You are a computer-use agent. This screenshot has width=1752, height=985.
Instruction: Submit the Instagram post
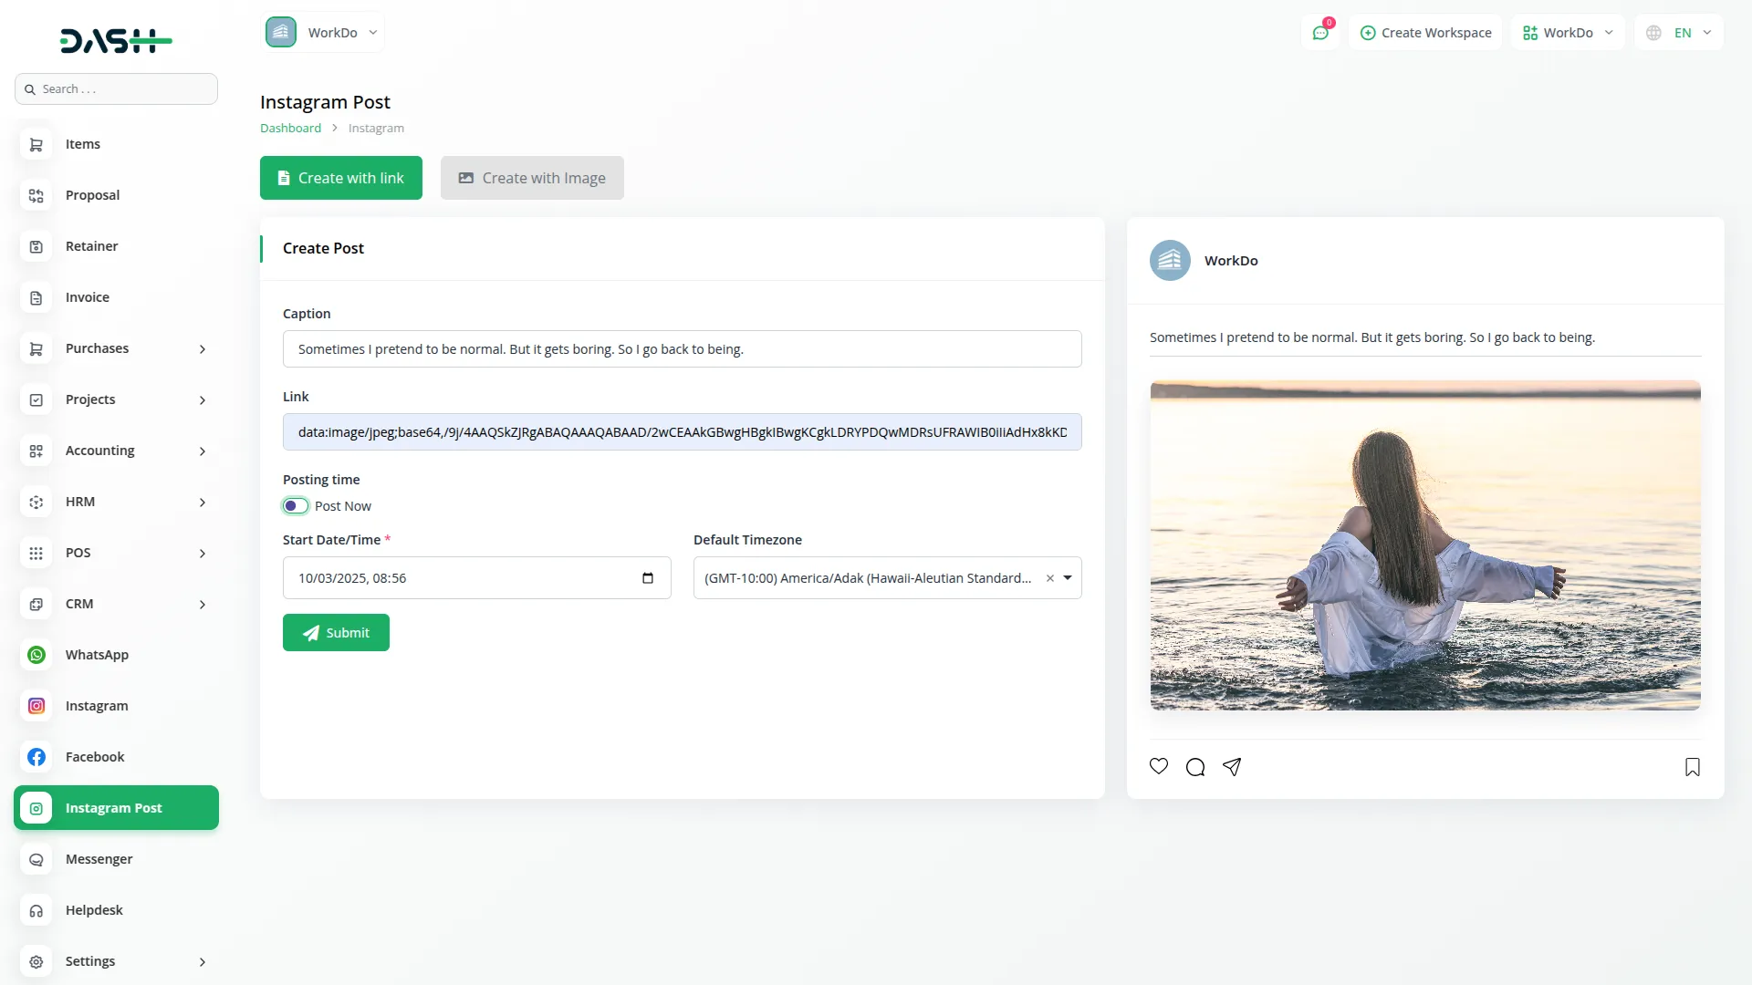(336, 633)
